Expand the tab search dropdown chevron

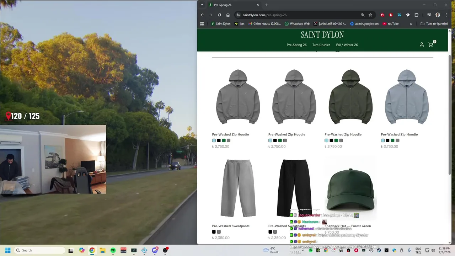[x=202, y=5]
